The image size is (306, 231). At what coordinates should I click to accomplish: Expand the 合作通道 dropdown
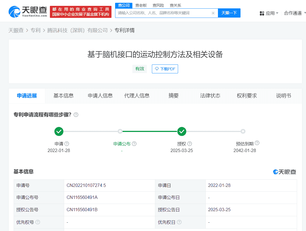(294, 13)
